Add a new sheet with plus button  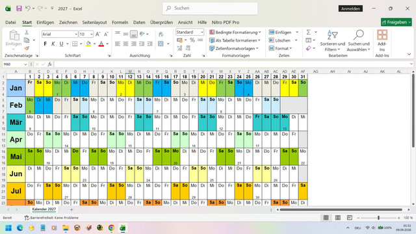pos(71,209)
